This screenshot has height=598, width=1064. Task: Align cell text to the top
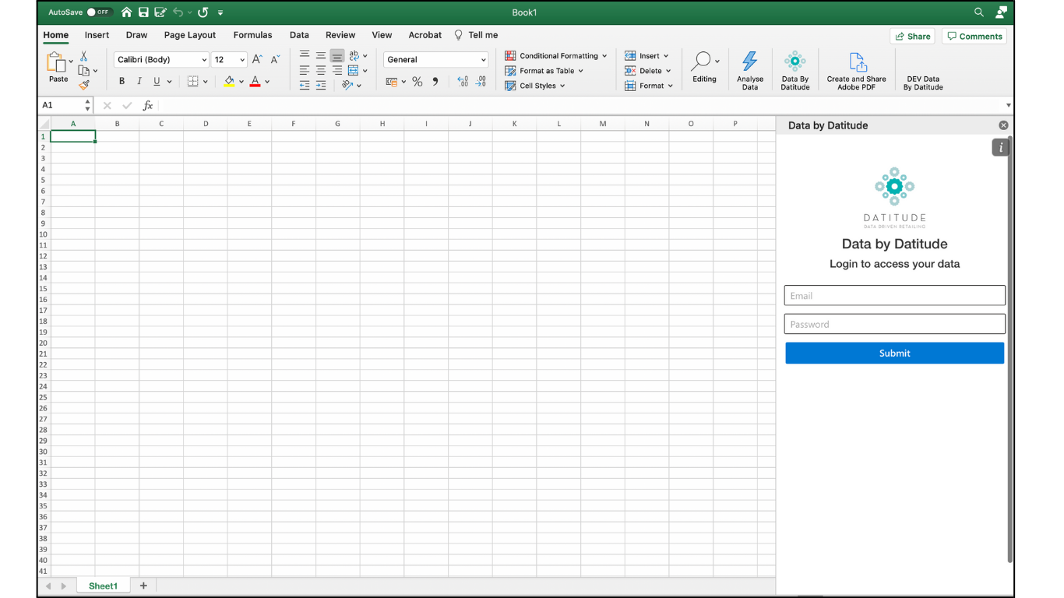305,55
